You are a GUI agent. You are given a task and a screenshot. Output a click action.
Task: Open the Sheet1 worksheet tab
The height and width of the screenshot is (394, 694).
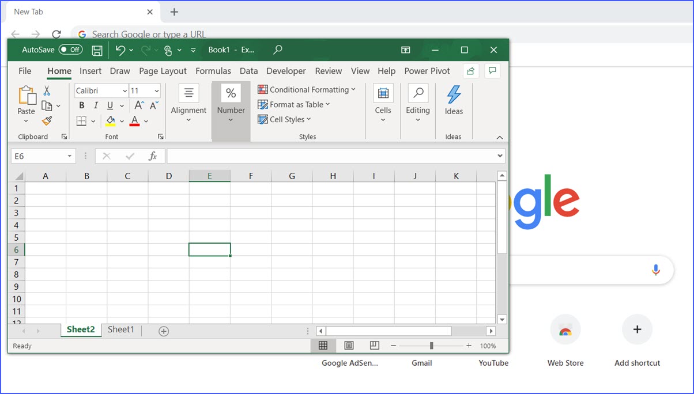pos(120,329)
